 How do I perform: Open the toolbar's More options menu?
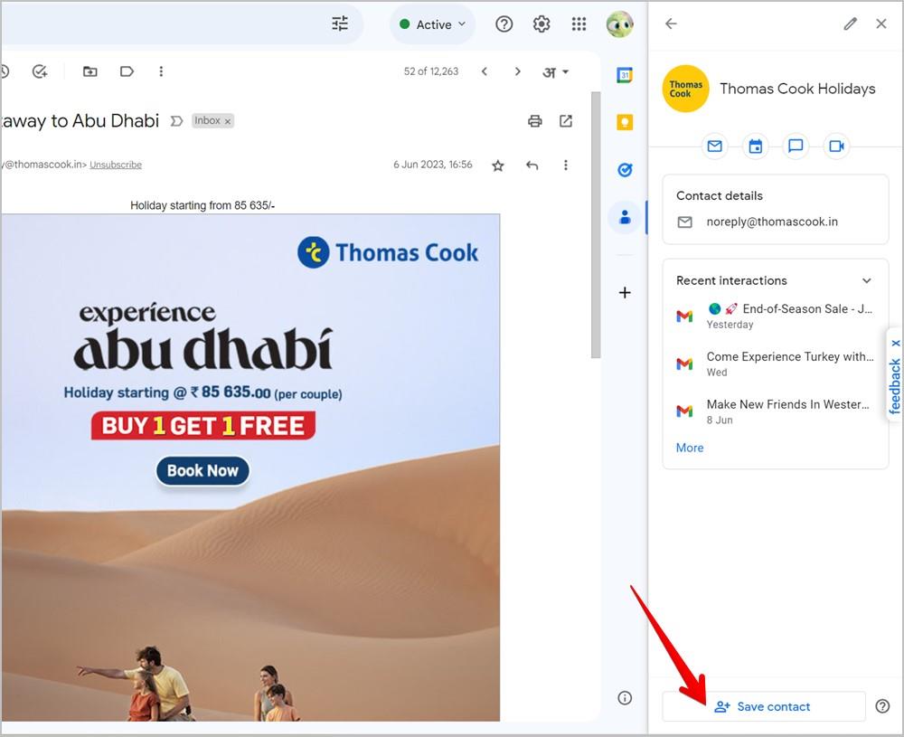pyautogui.click(x=161, y=71)
